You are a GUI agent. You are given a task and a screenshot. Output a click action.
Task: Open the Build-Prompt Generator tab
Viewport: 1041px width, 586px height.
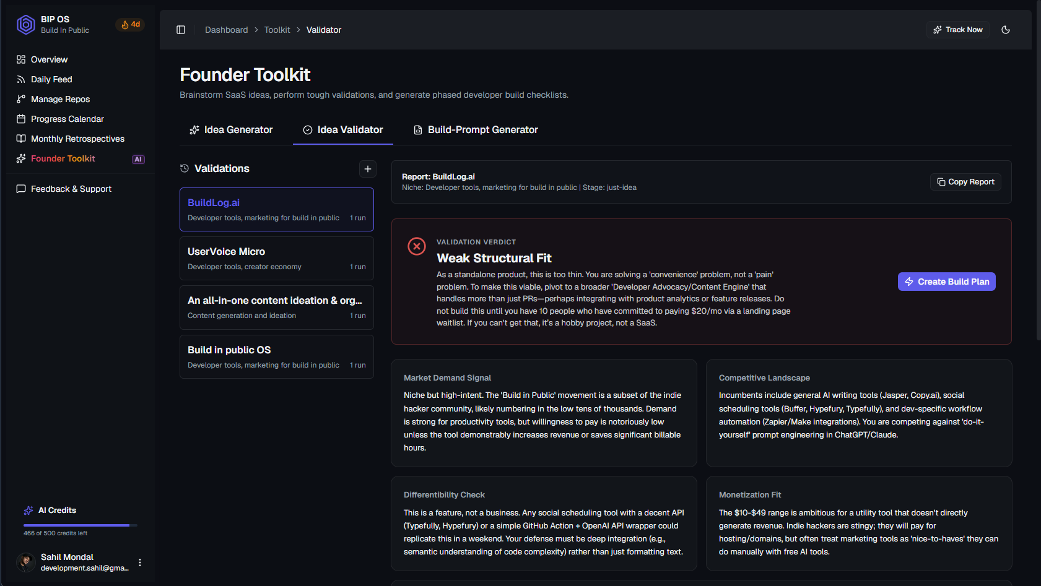pyautogui.click(x=476, y=130)
